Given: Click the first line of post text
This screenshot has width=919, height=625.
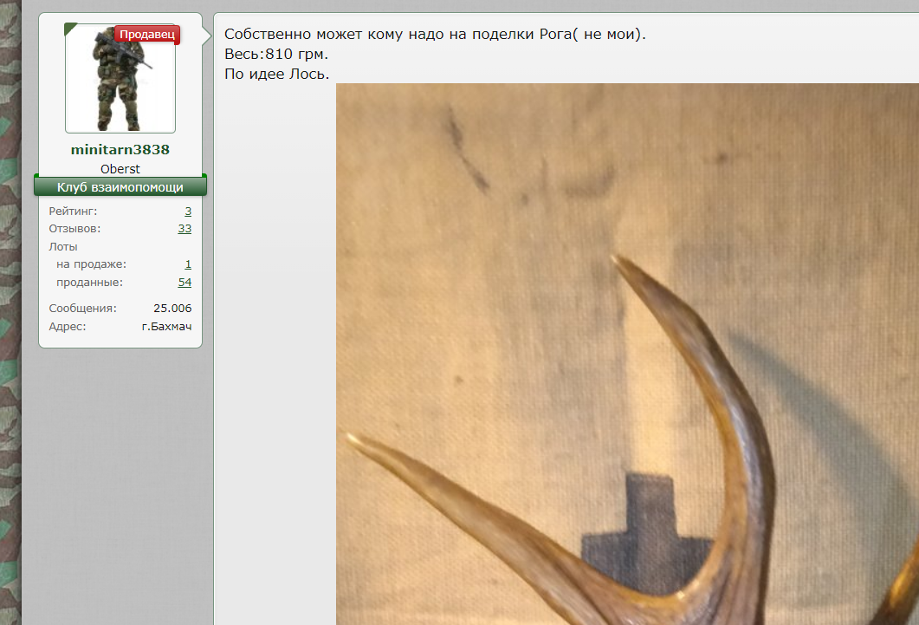Looking at the screenshot, I should point(435,36).
